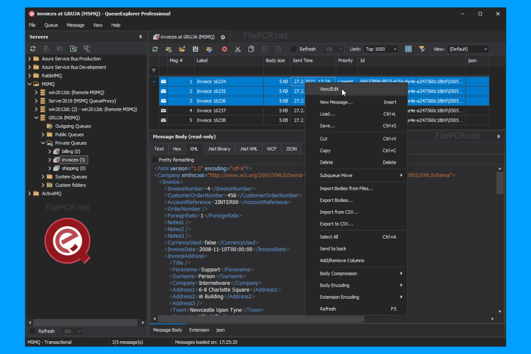The width and height of the screenshot is (531, 354).
Task: Collapse the Private Queues node
Action: click(43, 143)
